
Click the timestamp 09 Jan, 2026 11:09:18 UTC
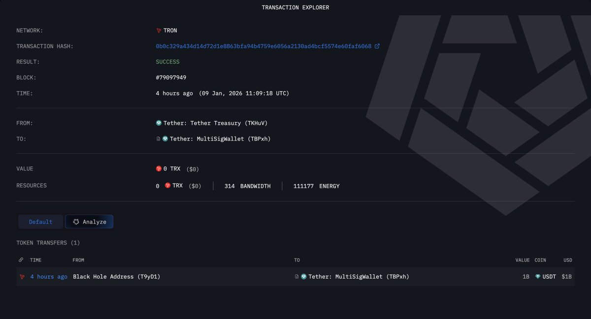(244, 93)
